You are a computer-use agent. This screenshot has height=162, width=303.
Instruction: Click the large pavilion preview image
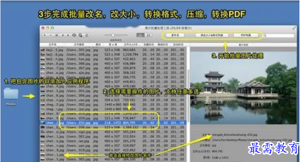tap(243, 88)
